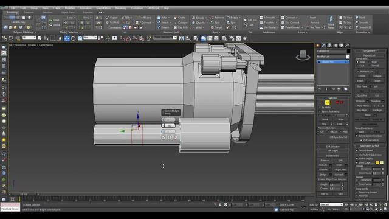Toggle the Snaps Toggle icon

(x=122, y=38)
